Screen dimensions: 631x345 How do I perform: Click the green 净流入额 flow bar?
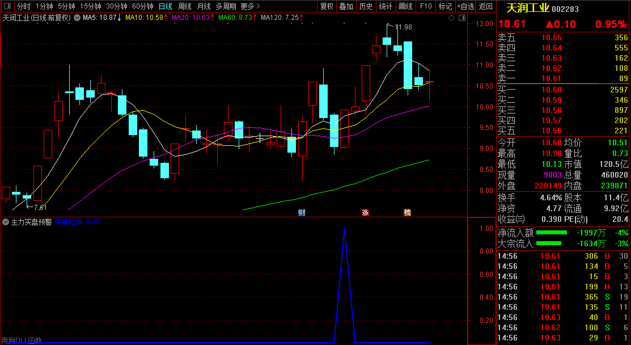tap(551, 233)
